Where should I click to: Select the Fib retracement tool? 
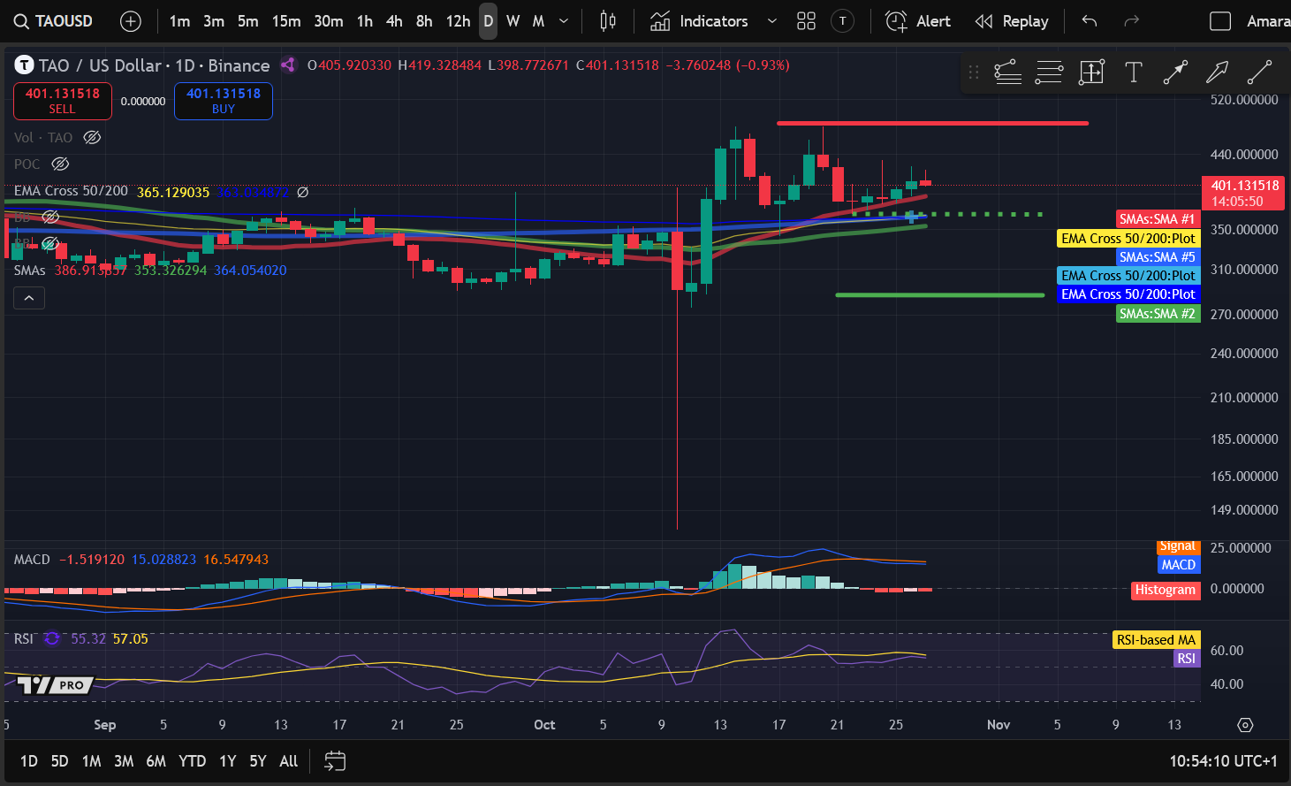(x=1007, y=72)
